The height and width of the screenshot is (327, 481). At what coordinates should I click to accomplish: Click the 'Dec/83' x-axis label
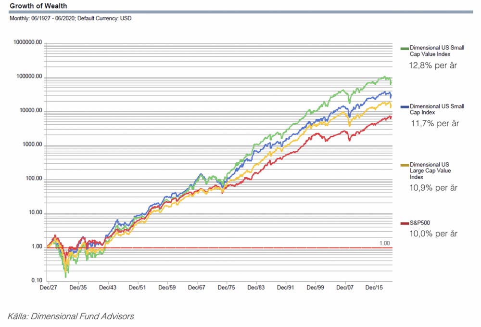coord(256,288)
